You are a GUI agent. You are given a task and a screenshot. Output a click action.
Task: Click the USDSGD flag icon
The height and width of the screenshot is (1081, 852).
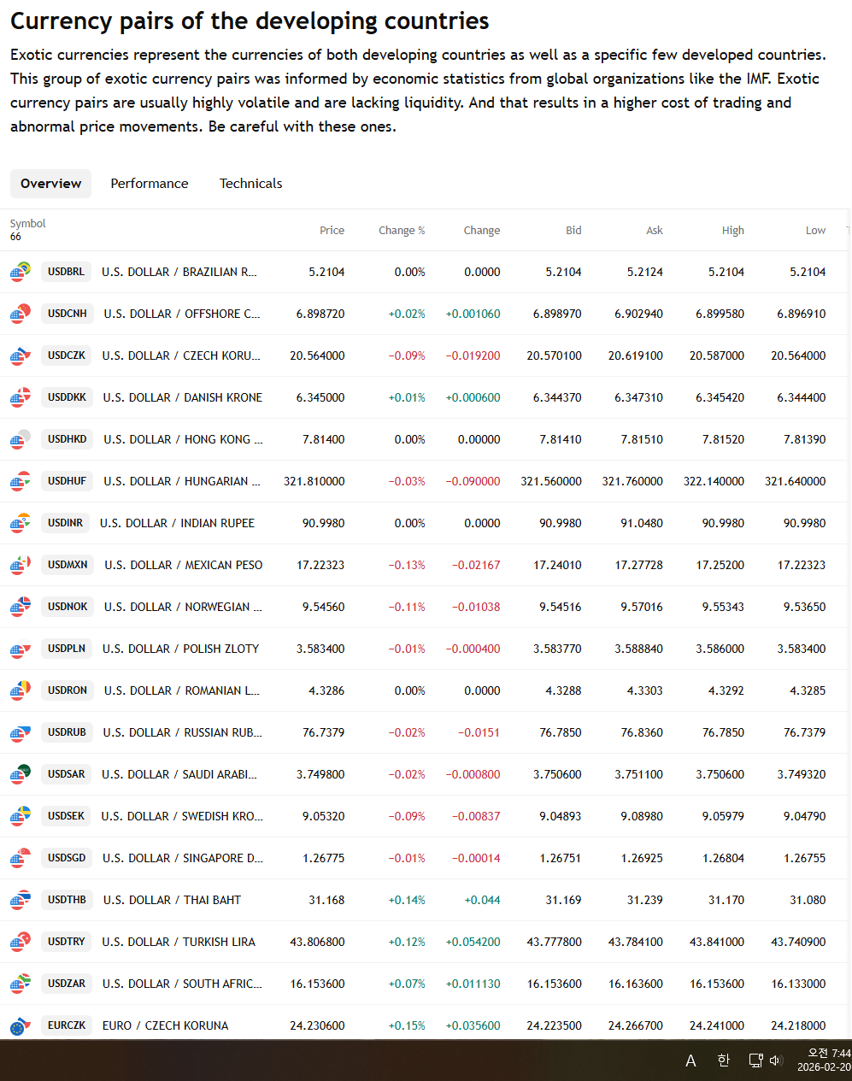[x=21, y=858]
